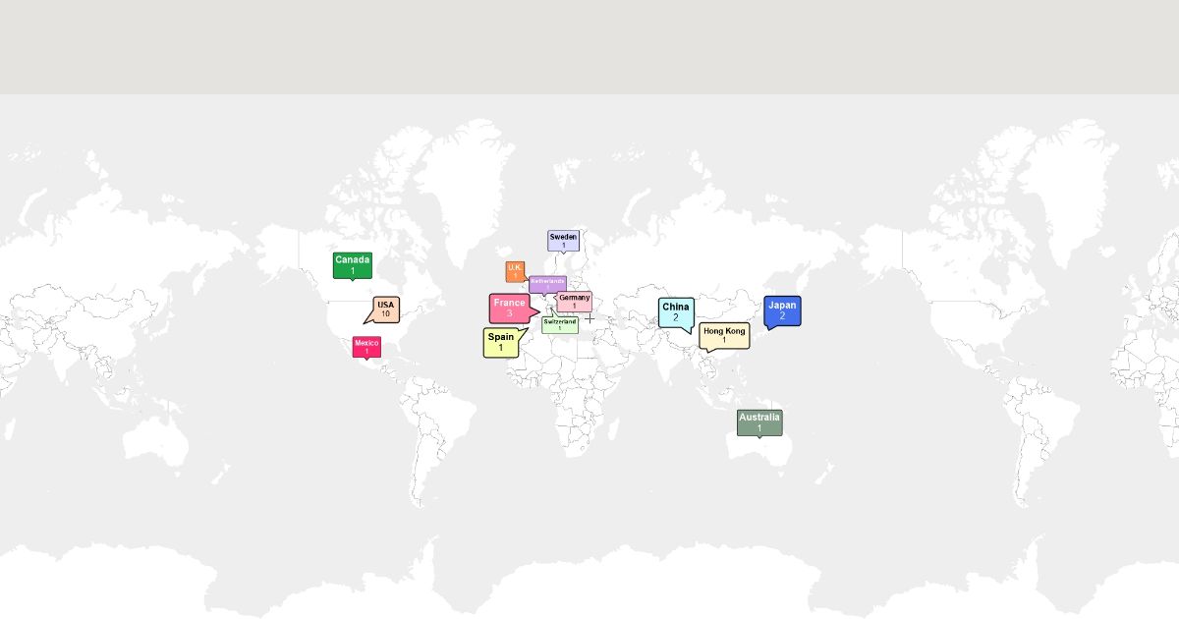Screen dimensions: 1179x619
Task: Click the green Canada marker
Action: click(x=352, y=265)
